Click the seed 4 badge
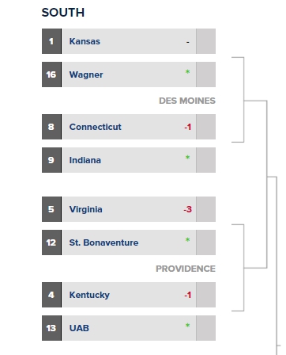The height and width of the screenshot is (355, 286). click(51, 295)
